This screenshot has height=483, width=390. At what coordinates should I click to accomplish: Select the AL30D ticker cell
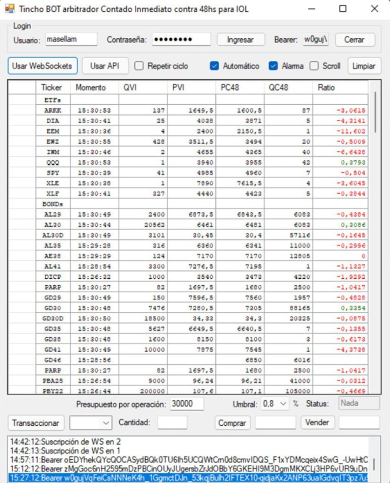53,236
